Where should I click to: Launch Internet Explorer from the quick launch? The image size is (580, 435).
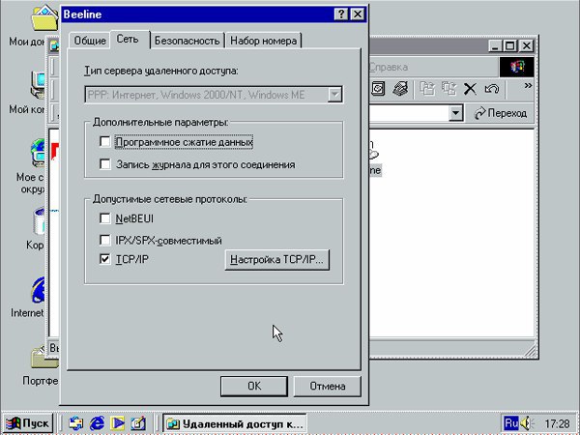97,422
